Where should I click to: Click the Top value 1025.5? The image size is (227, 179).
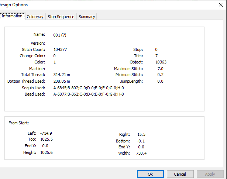point(47,139)
